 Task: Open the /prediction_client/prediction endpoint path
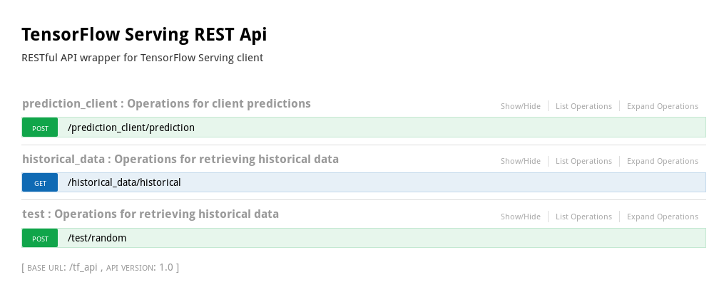[131, 127]
